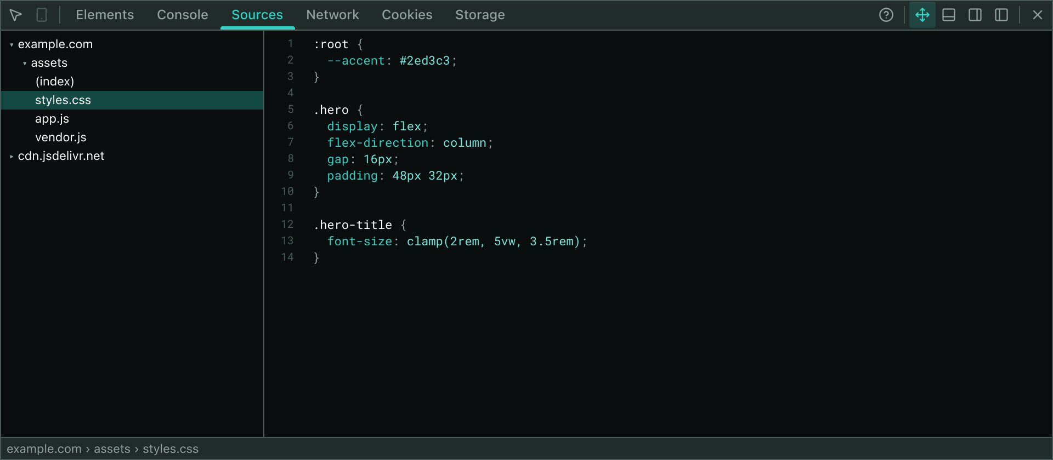Screen dimensions: 1053x460
Task: Click the undock move-arrows icon
Action: point(922,15)
